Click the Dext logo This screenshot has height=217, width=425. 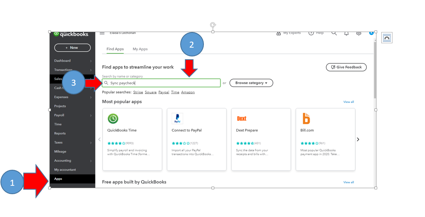[x=242, y=119]
